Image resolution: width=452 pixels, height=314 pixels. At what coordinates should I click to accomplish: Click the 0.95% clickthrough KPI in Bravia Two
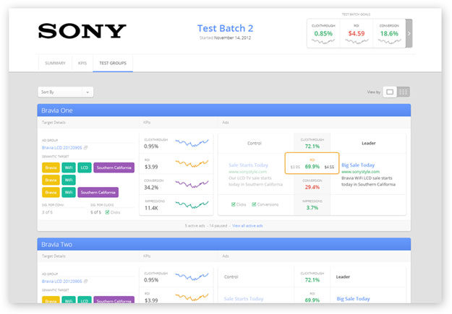pos(151,280)
